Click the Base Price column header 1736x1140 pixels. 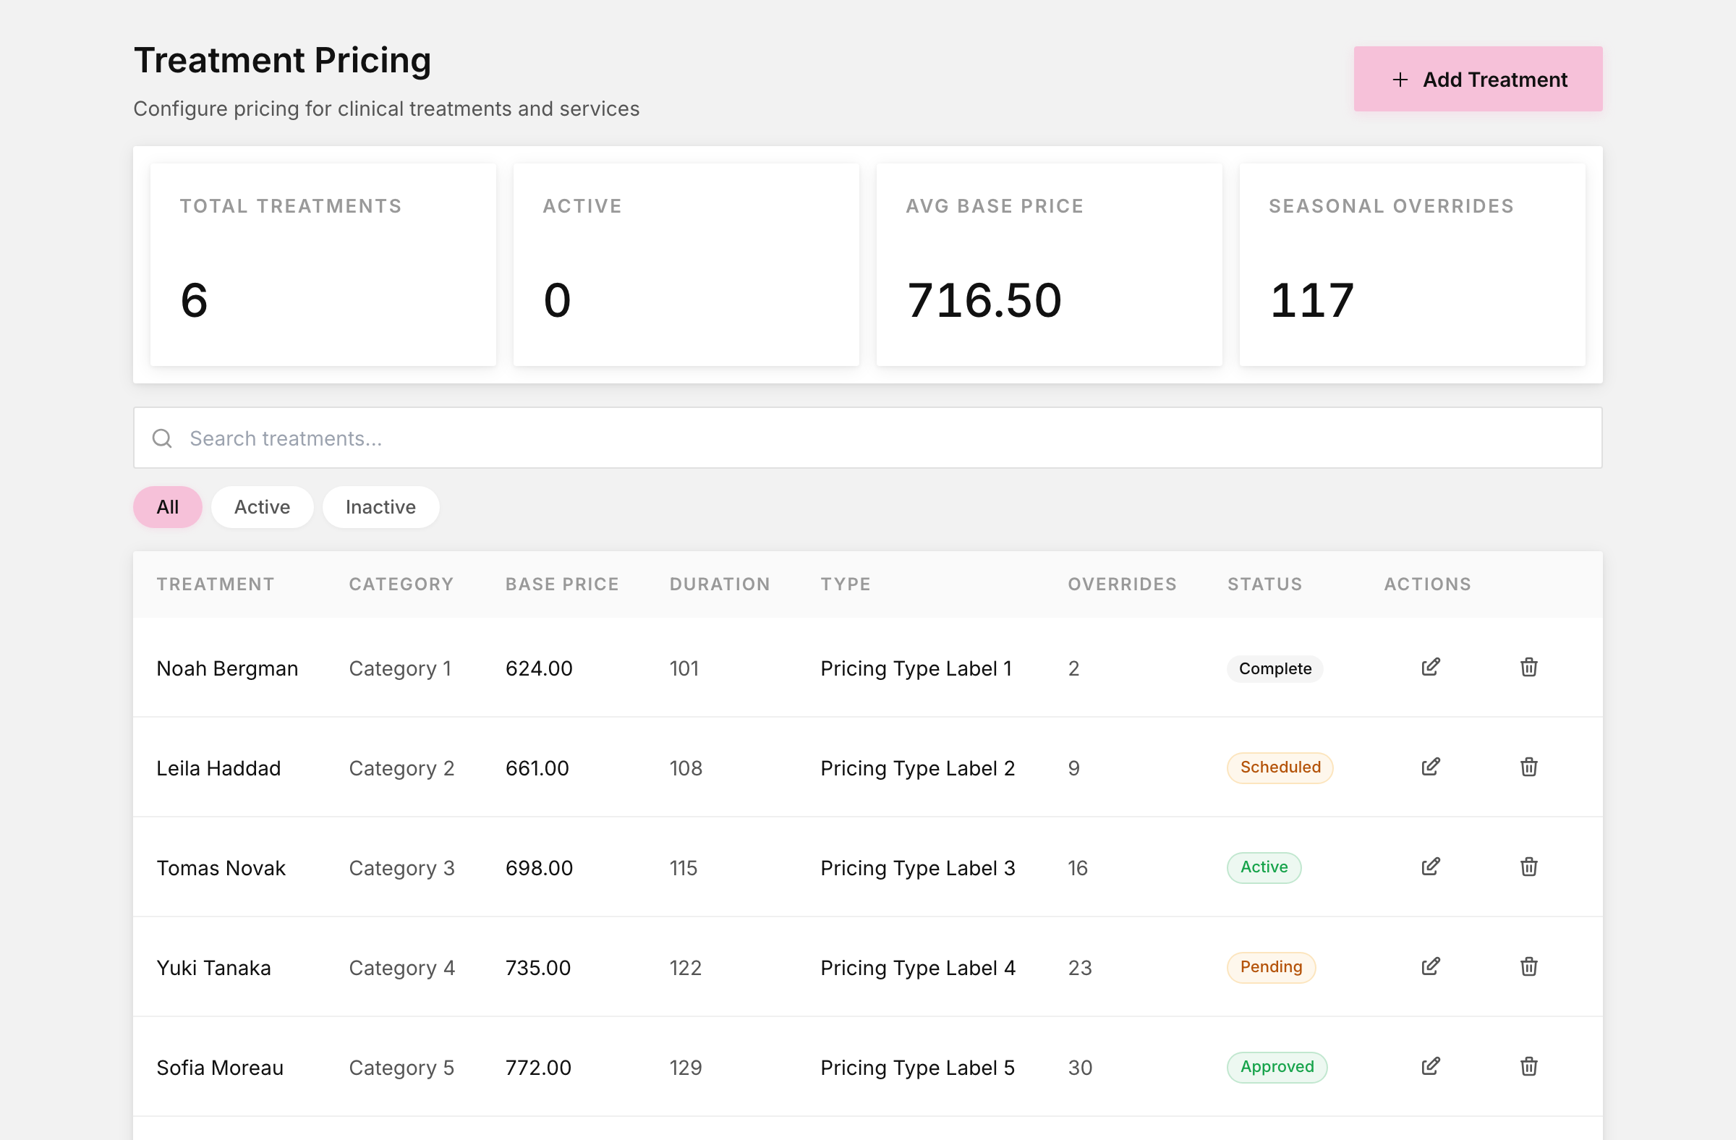pos(561,584)
